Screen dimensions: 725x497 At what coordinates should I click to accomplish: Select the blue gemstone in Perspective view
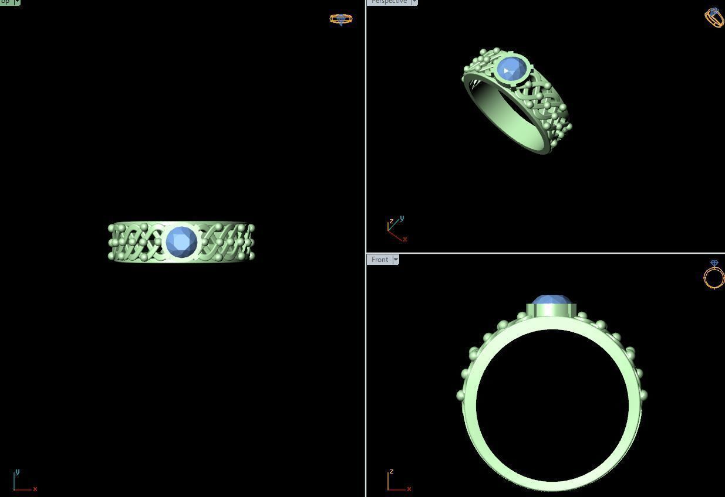tap(511, 69)
